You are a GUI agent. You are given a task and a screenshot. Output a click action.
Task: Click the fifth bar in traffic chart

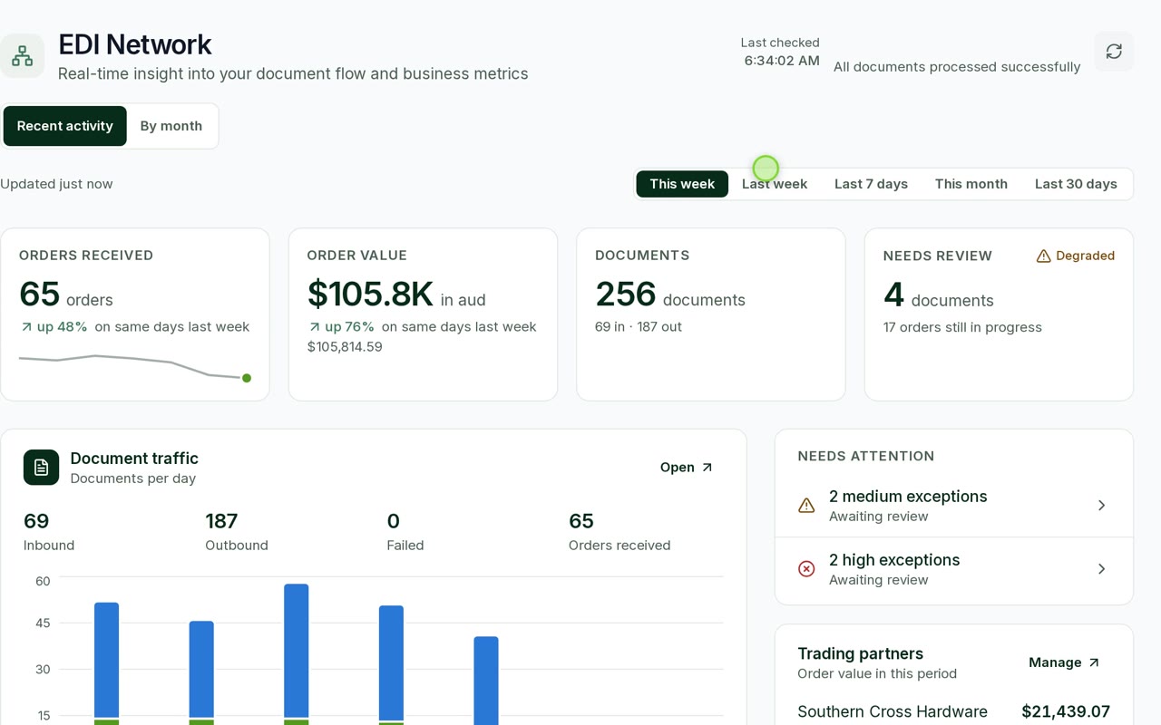[x=486, y=681]
